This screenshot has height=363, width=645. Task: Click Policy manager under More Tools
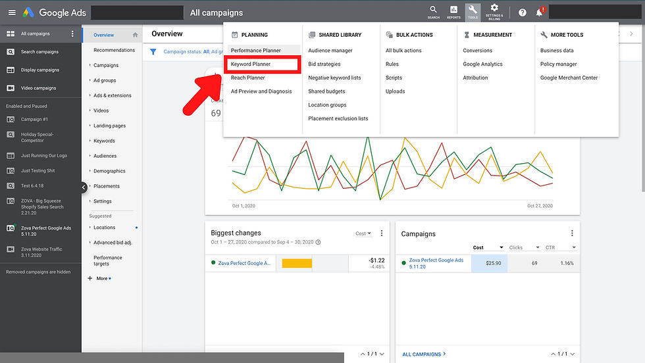[558, 64]
